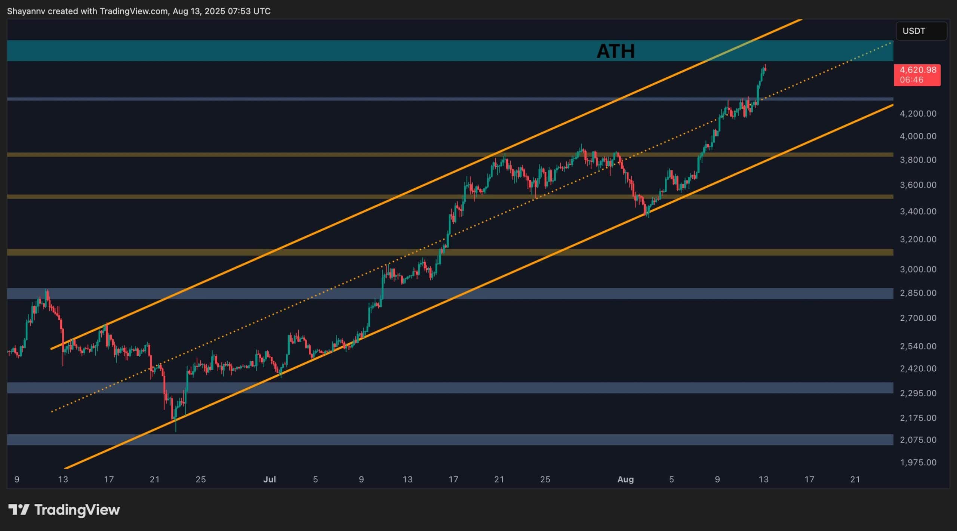The image size is (957, 531).
Task: Click the Aug month label on time axis
Action: tap(625, 479)
